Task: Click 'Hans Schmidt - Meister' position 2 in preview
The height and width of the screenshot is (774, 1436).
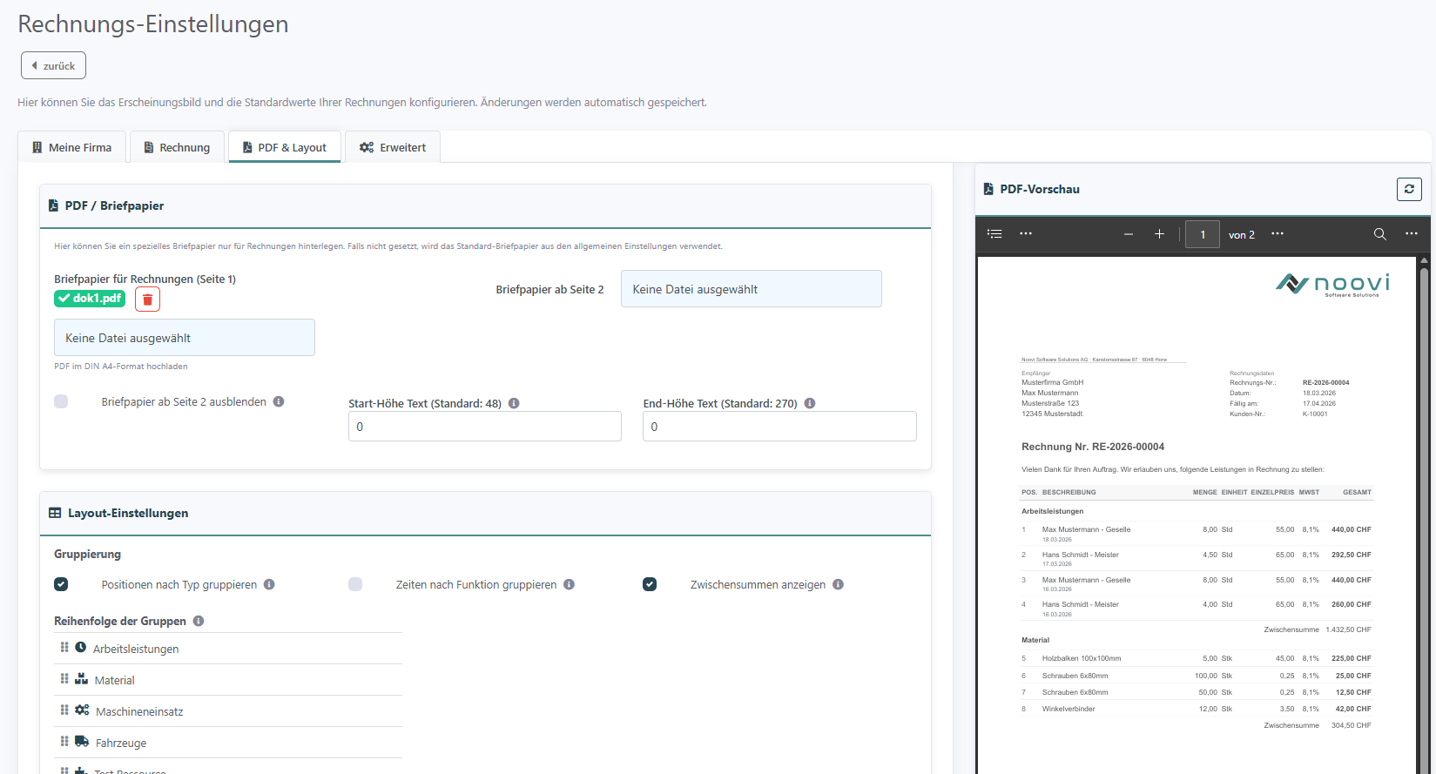Action: pyautogui.click(x=1081, y=555)
